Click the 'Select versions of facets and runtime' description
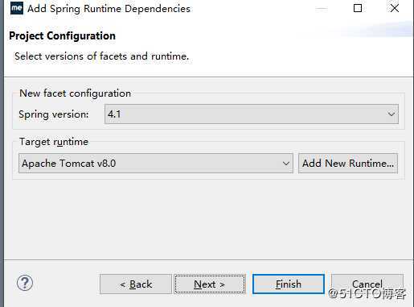The height and width of the screenshot is (307, 414). tap(102, 56)
